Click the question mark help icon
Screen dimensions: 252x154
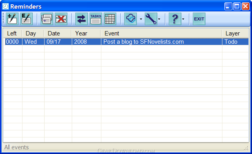tap(175, 19)
